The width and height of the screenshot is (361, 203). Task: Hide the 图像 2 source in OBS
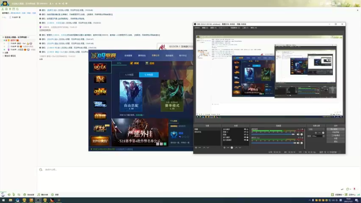[x=245, y=132]
